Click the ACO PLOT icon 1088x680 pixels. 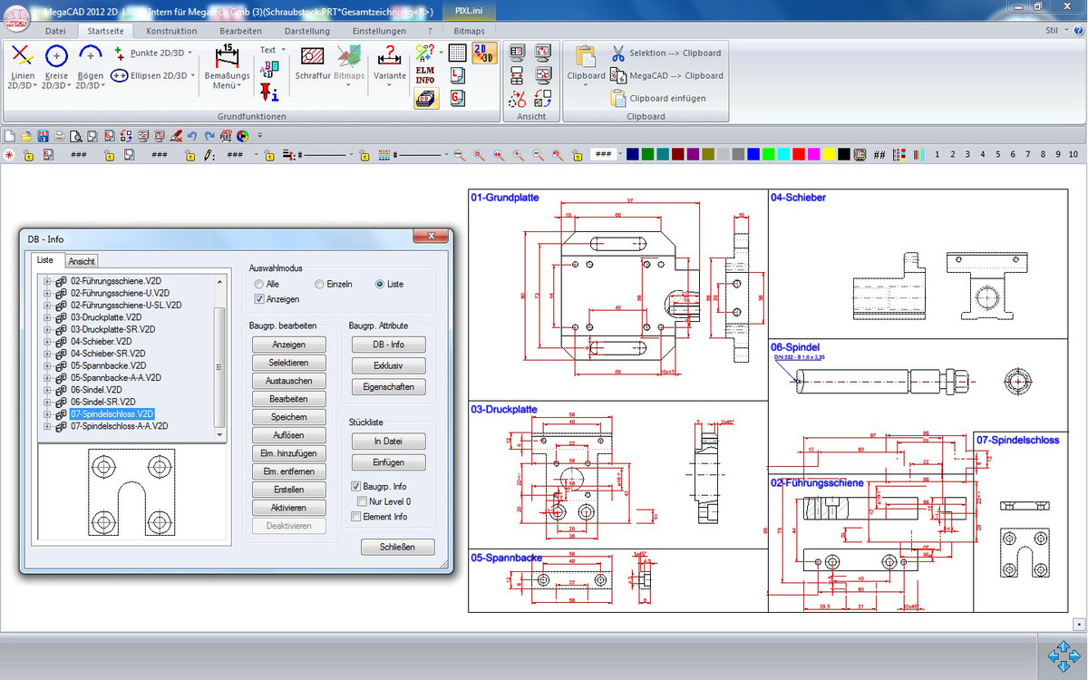pyautogui.click(x=226, y=136)
